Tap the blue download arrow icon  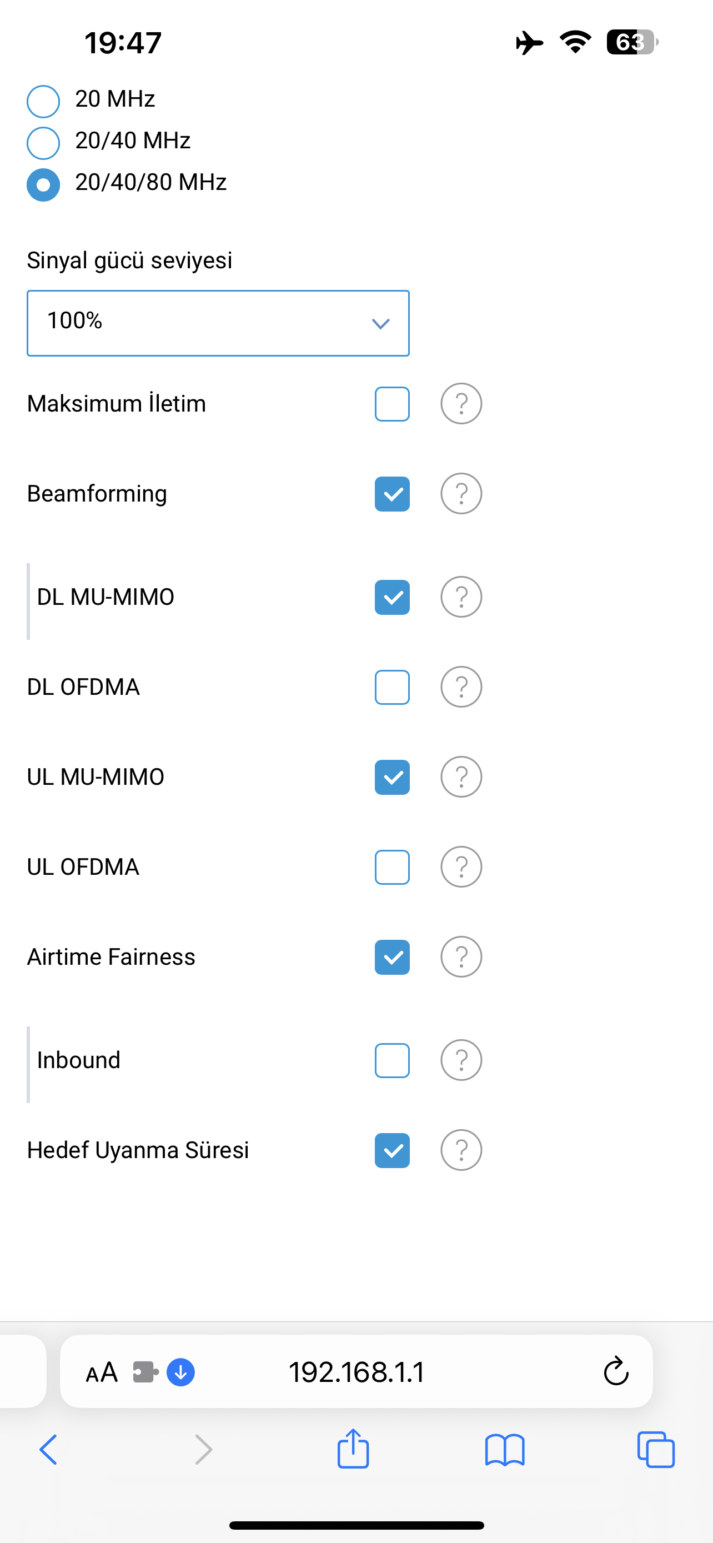[181, 1372]
